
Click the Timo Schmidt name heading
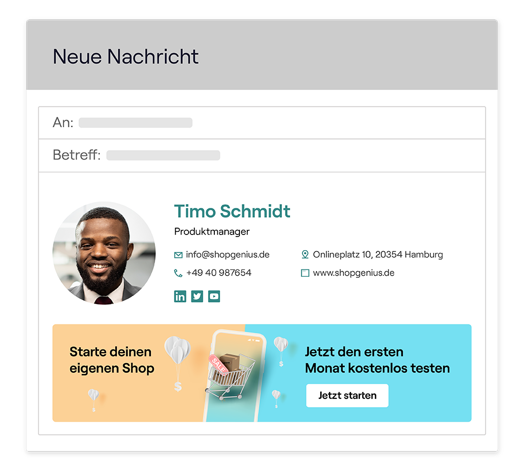point(232,211)
